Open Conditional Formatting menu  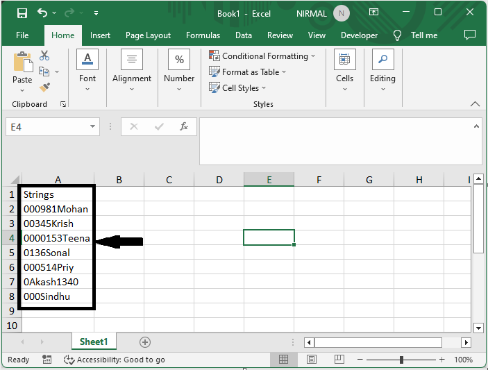click(262, 56)
